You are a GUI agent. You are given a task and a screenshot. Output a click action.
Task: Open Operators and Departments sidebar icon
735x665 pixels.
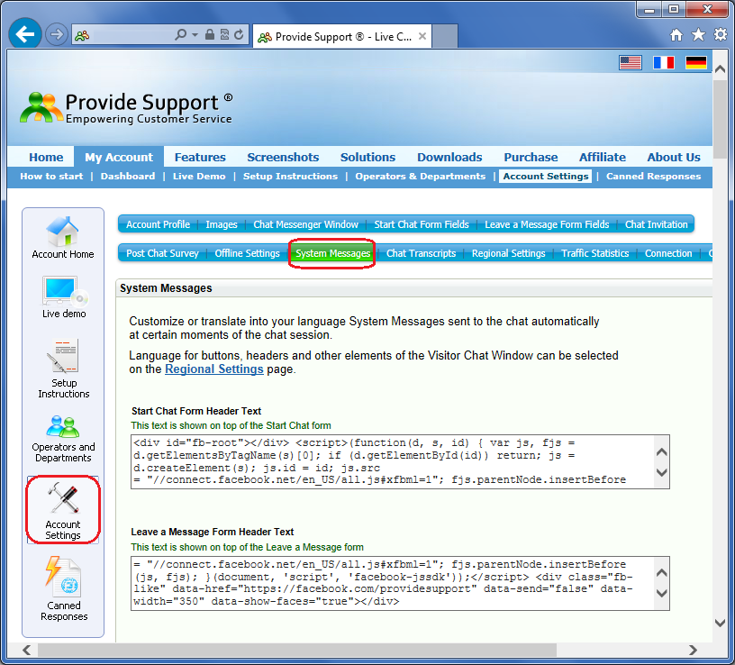point(63,440)
